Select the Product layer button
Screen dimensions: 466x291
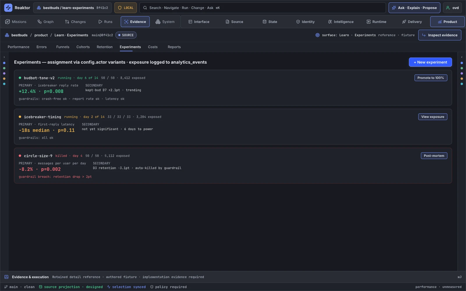(x=447, y=22)
